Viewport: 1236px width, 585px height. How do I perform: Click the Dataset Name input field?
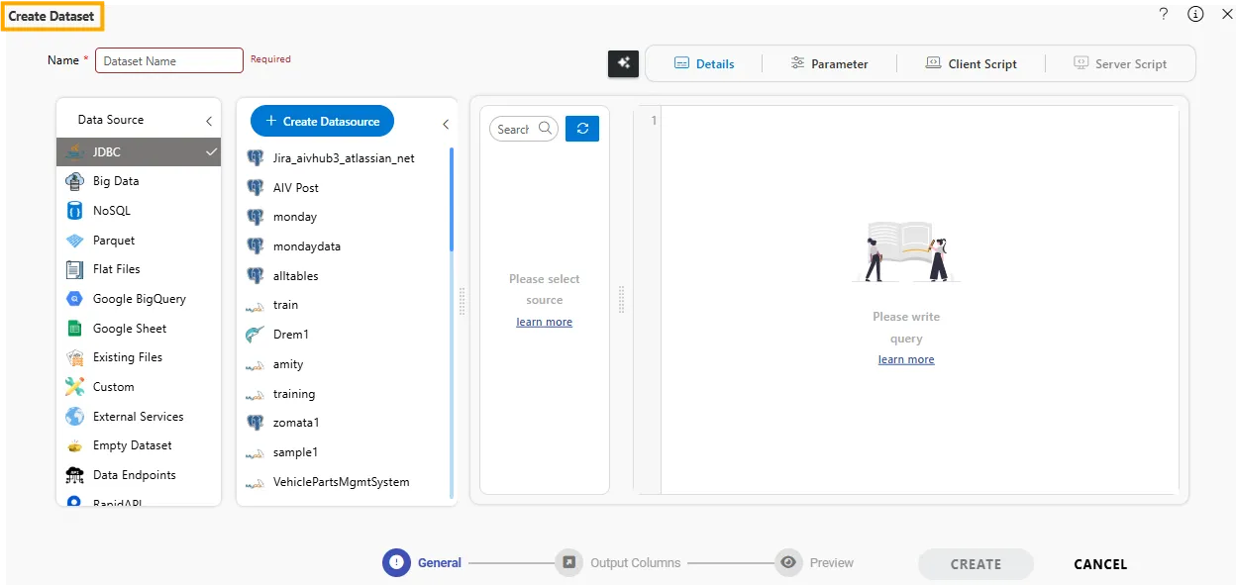click(x=169, y=61)
